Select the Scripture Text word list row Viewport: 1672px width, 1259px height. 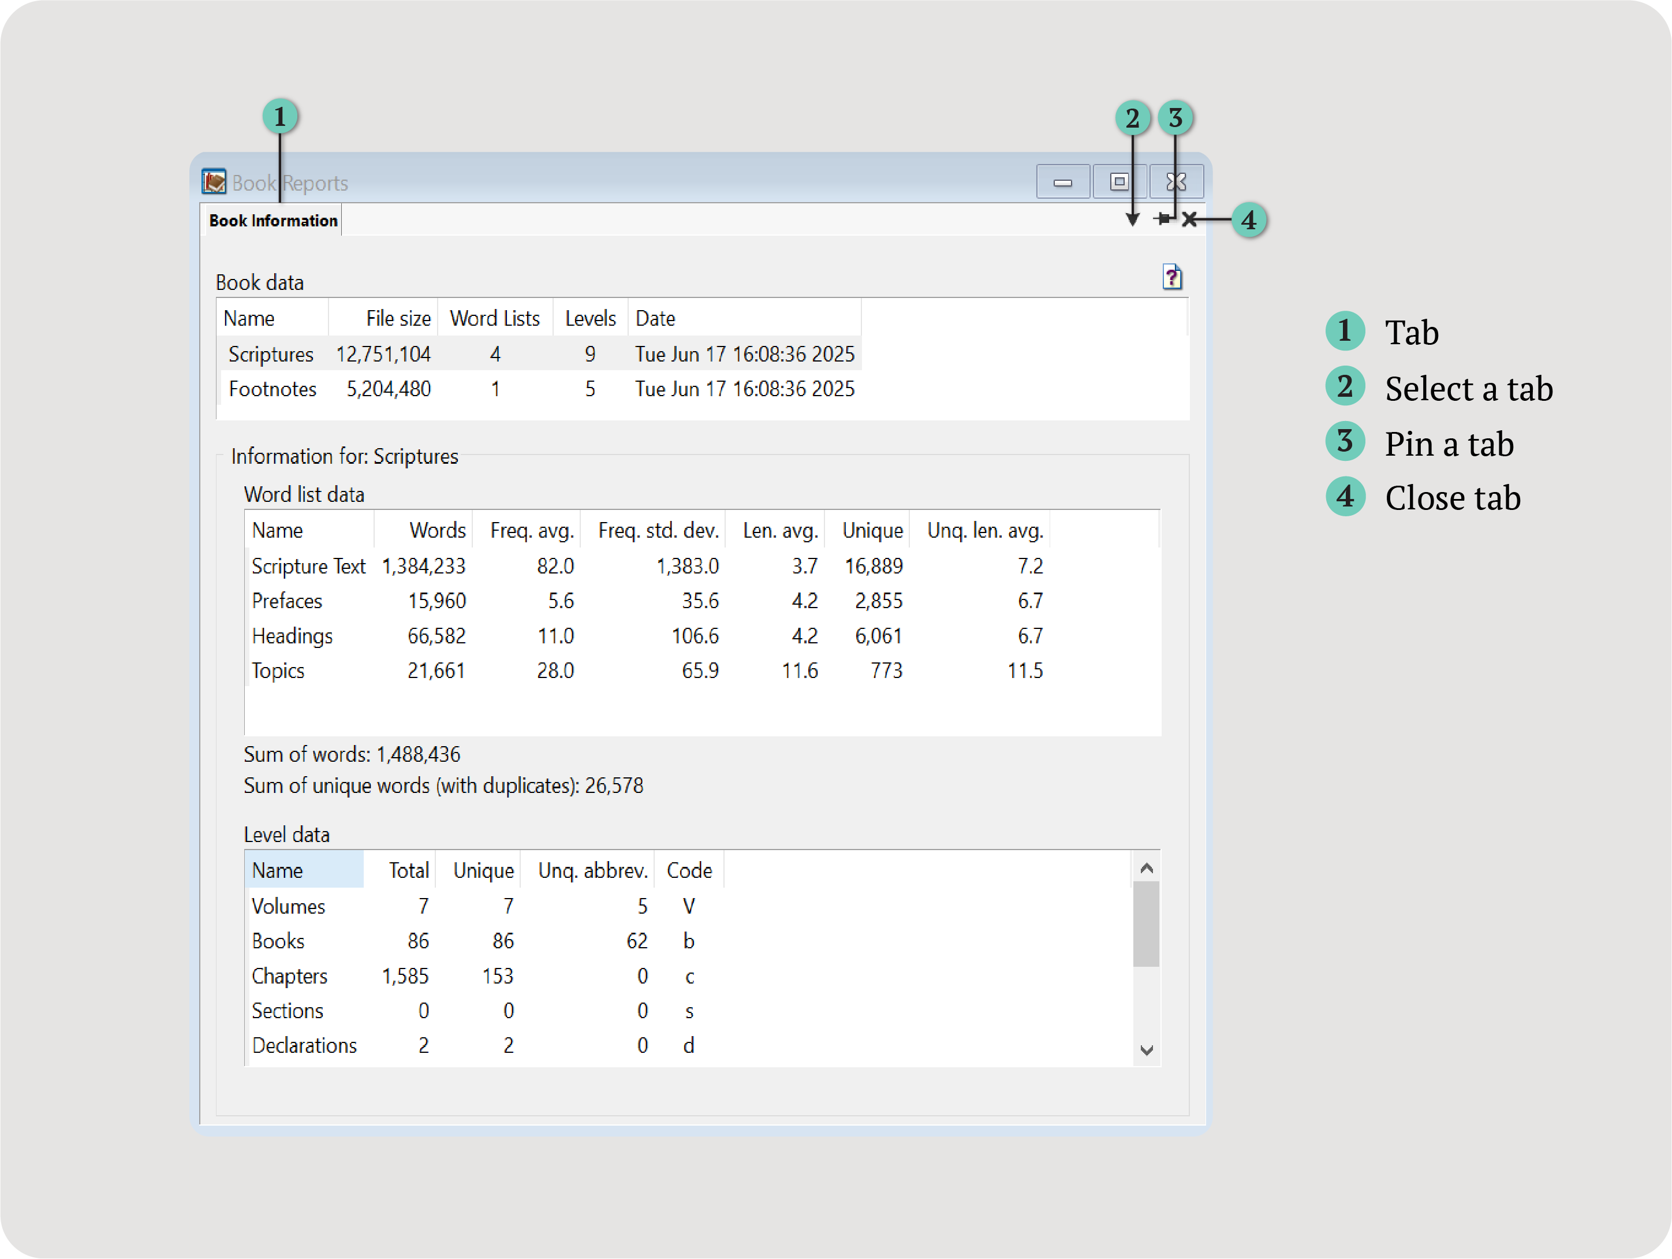308,567
